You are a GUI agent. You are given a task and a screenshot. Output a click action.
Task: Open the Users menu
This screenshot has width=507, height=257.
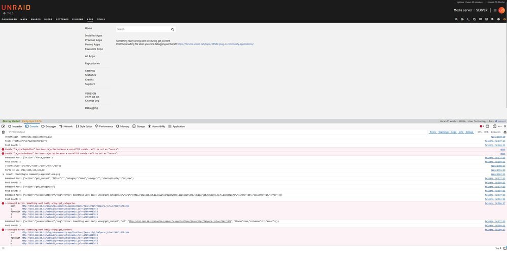(48, 19)
